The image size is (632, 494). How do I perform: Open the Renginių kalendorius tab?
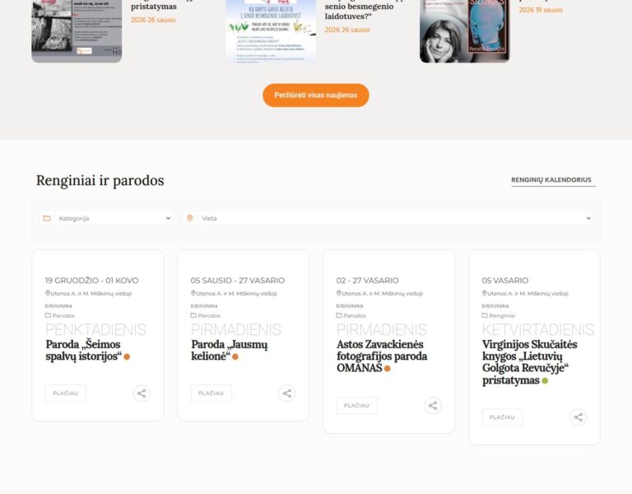551,179
